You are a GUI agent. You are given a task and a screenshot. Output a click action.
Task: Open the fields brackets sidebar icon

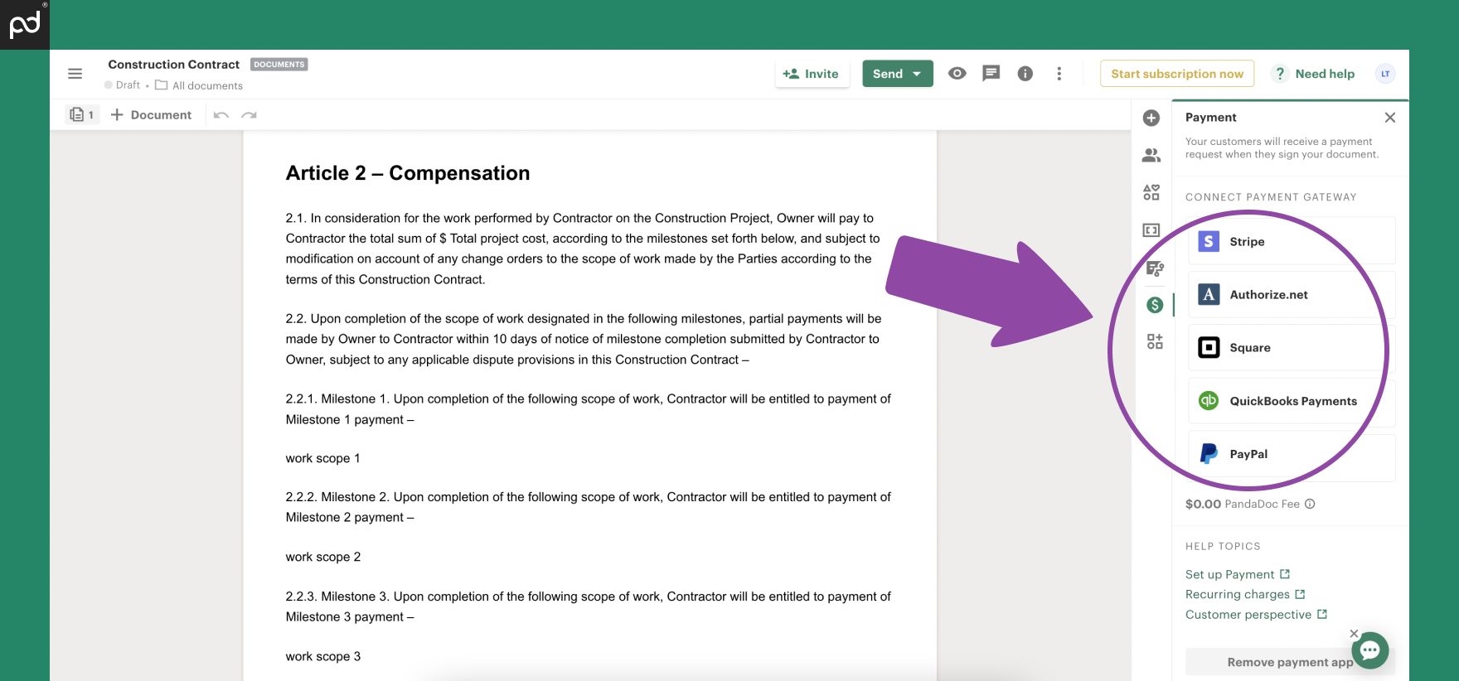pos(1151,230)
